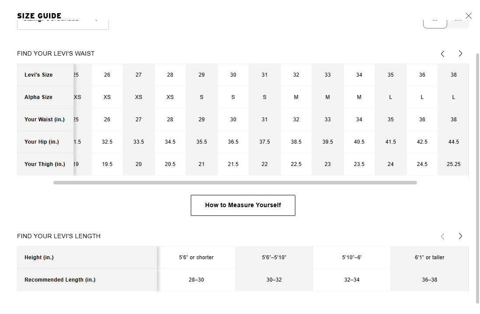The width and height of the screenshot is (480, 314).
Task: Show previous columns of the length table
Action: (x=443, y=236)
